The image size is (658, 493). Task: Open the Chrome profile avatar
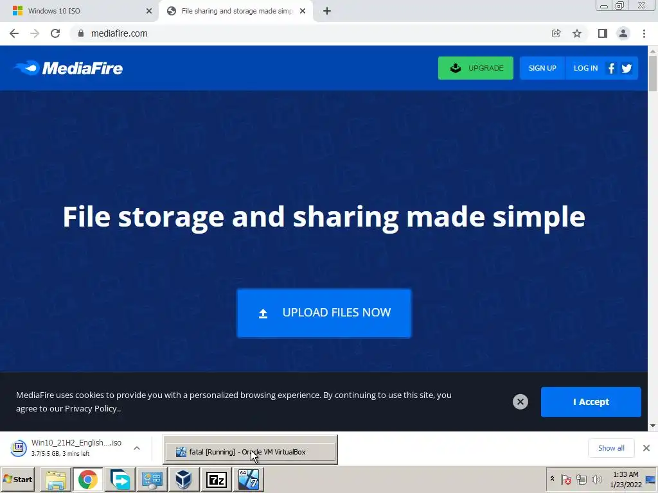pos(623,33)
